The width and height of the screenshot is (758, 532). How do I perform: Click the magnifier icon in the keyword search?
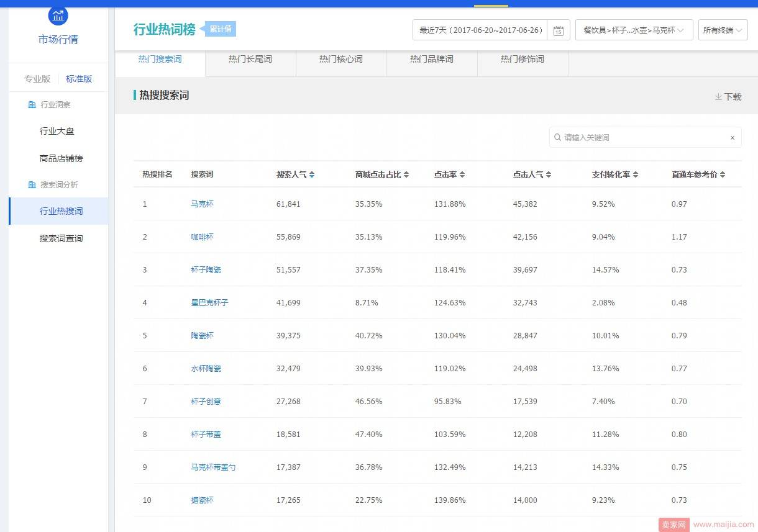point(557,137)
